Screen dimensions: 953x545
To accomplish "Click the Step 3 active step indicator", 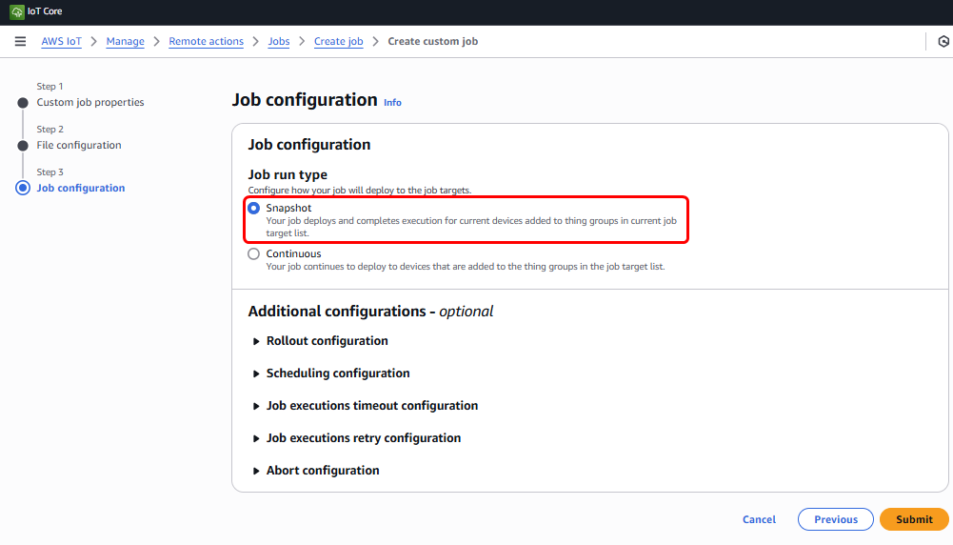I will (23, 188).
